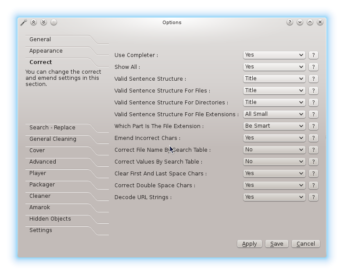The height and width of the screenshot is (275, 344).
Task: Open help for Correct Double Space Chars
Action: (x=313, y=185)
